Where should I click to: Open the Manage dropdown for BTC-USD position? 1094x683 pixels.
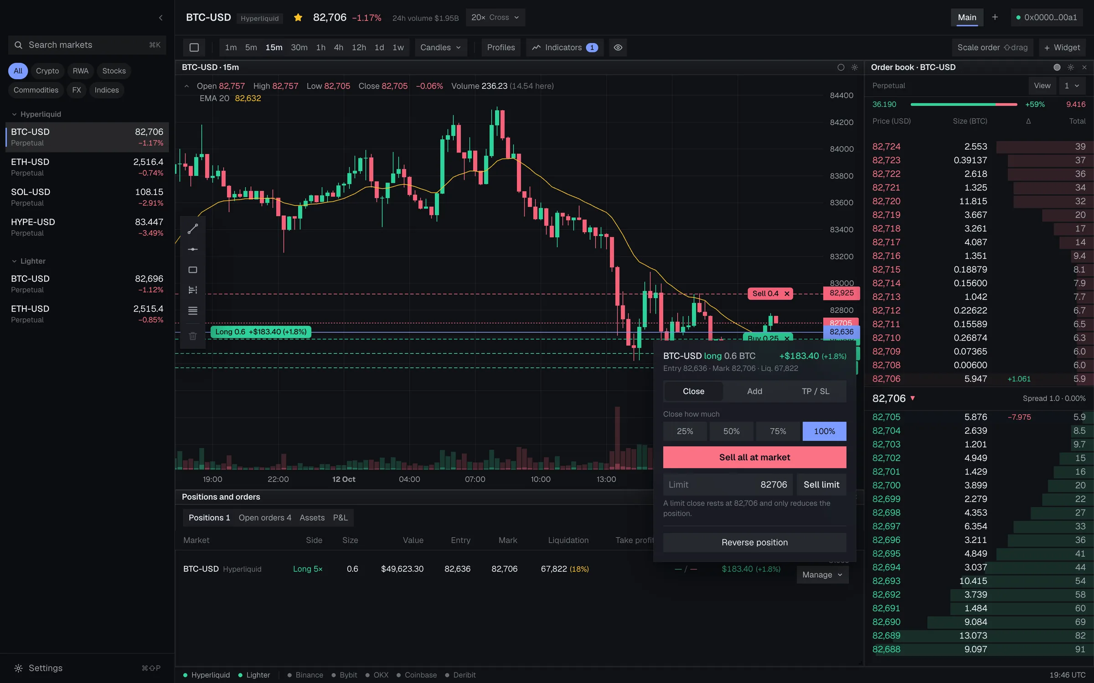coord(823,575)
